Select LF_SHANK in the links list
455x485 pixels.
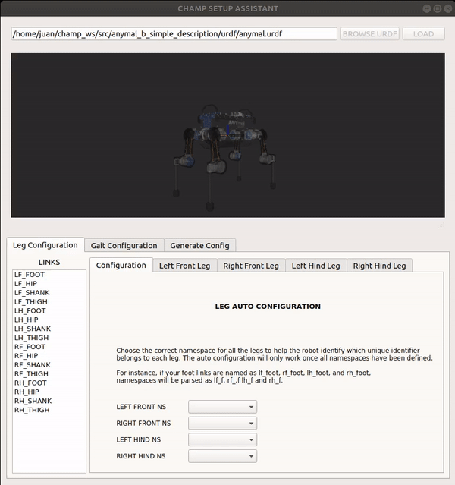[32, 293]
